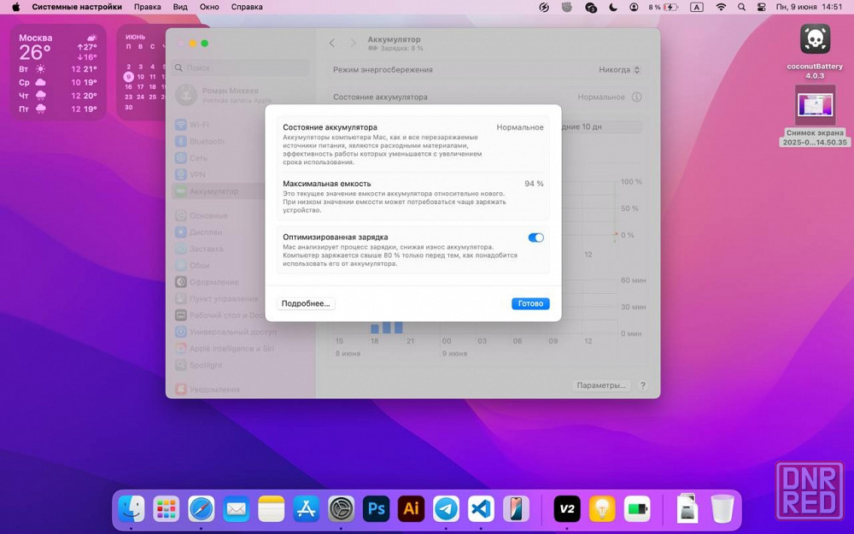
Task: Open the battery app in Dock
Action: pyautogui.click(x=637, y=509)
